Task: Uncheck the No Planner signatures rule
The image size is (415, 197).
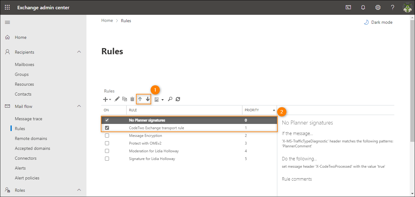Action: click(x=107, y=120)
